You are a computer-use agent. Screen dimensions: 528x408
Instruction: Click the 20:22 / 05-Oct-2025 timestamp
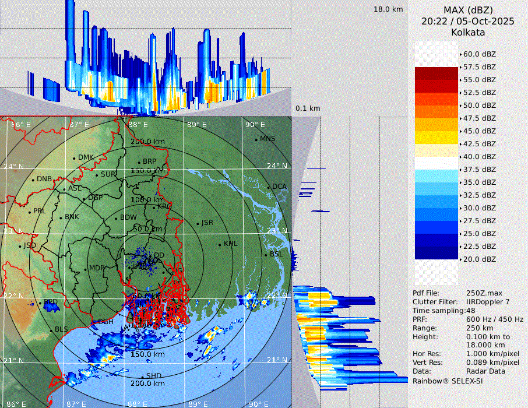click(x=468, y=21)
